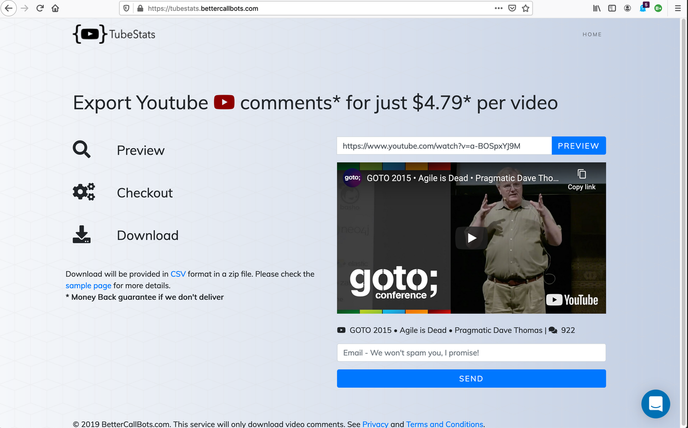
Task: Click the YouTube URL input field
Action: pos(444,146)
